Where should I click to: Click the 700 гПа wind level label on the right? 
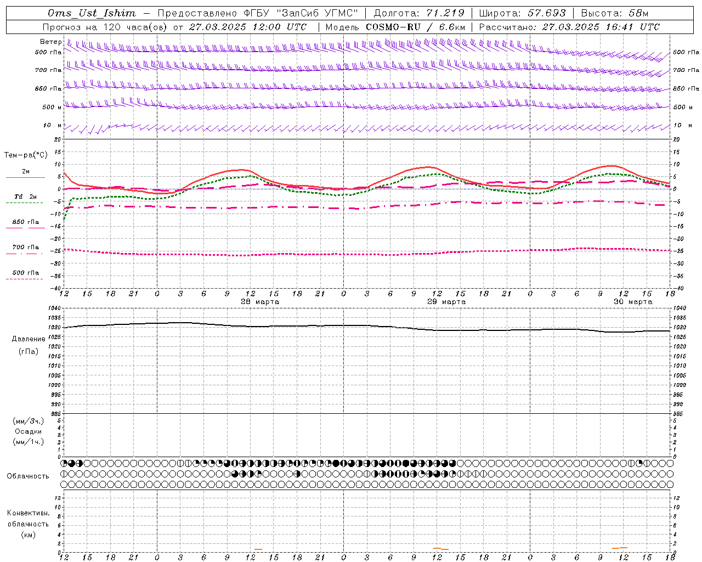point(686,70)
